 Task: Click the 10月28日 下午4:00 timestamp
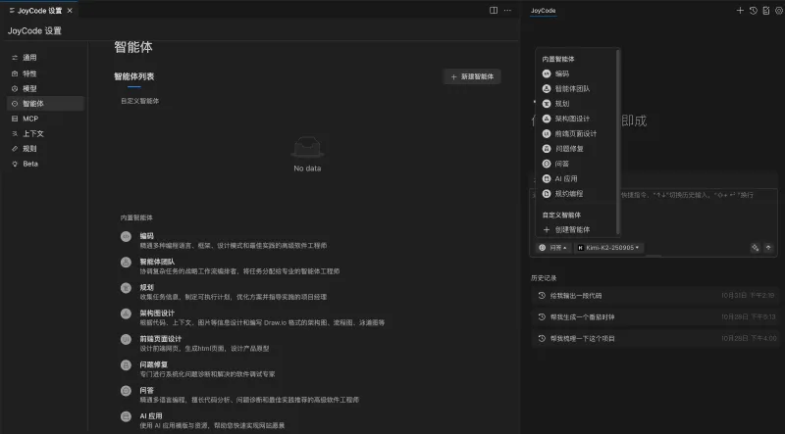tap(749, 339)
